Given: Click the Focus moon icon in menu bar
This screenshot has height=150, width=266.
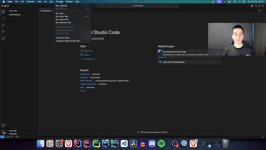Looking at the screenshot, I should [x=230, y=2].
